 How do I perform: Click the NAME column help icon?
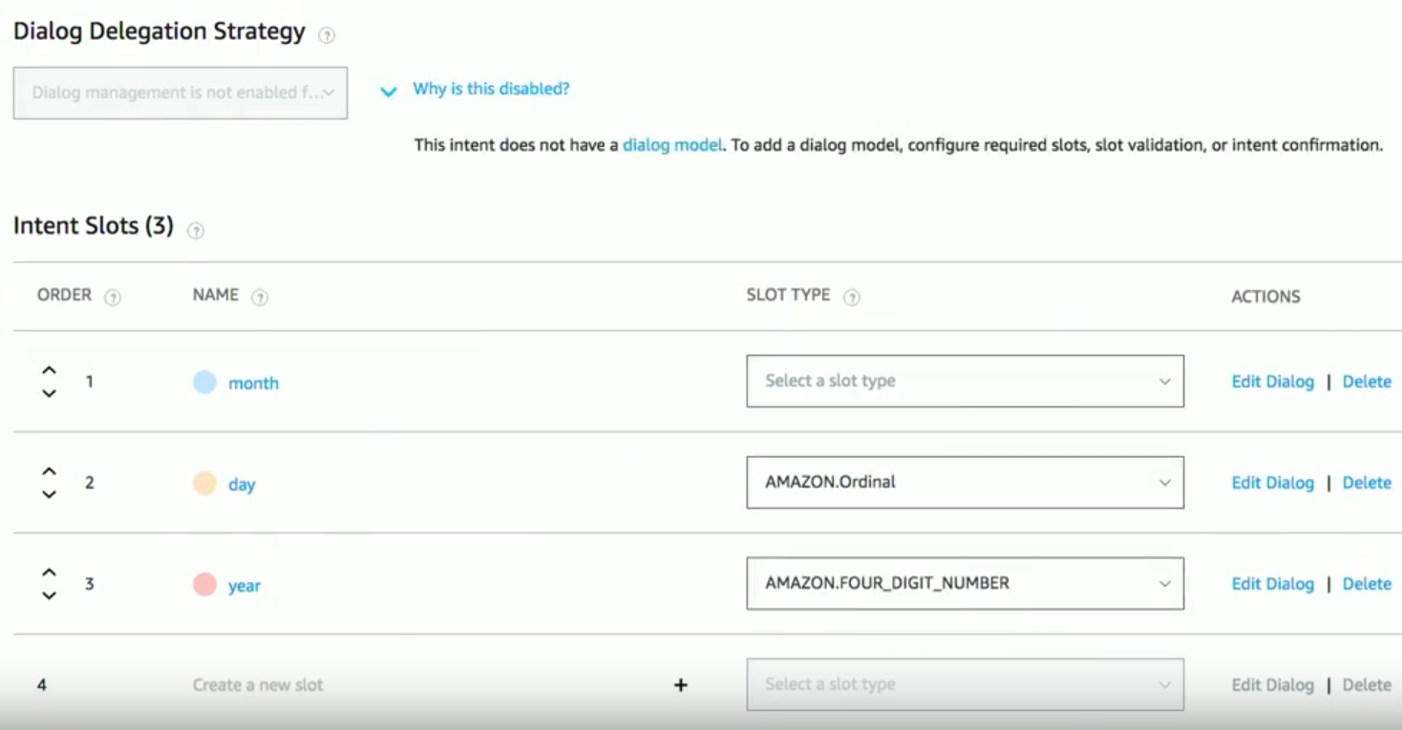(x=259, y=298)
